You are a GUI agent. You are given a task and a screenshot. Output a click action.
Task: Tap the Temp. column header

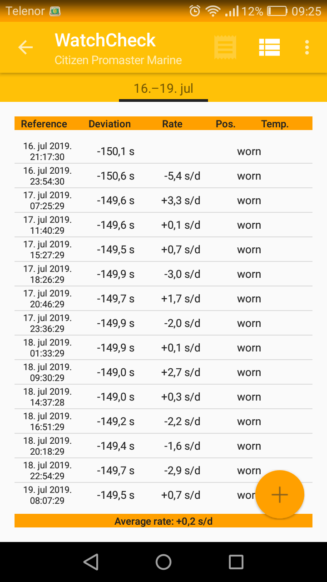pos(275,124)
